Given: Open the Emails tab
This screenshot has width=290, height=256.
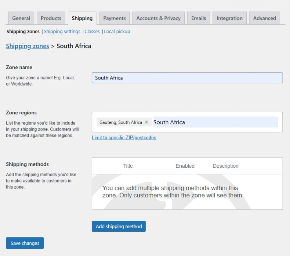Looking at the screenshot, I should point(199,18).
